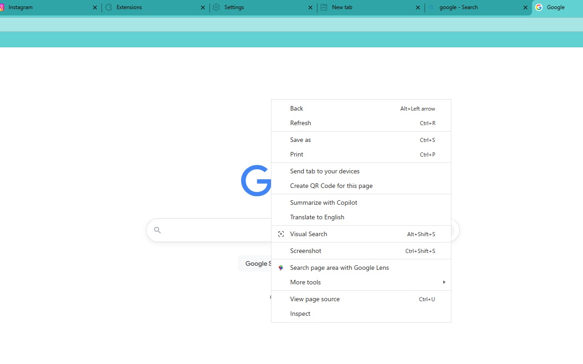
Task: Choose Refresh in the context menu
Action: coord(361,123)
